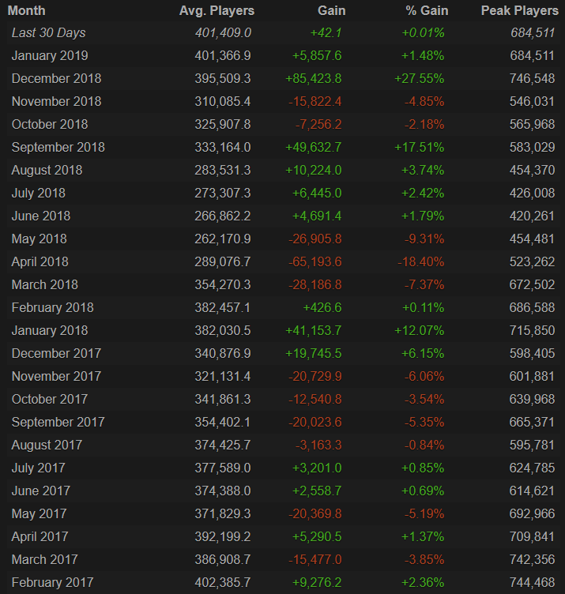565x594 pixels.
Task: Click the Avg. Players column header
Action: point(217,10)
